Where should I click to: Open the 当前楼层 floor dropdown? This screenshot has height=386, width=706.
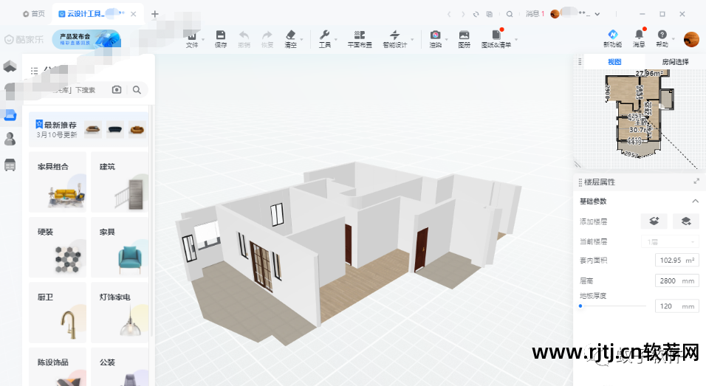click(670, 241)
